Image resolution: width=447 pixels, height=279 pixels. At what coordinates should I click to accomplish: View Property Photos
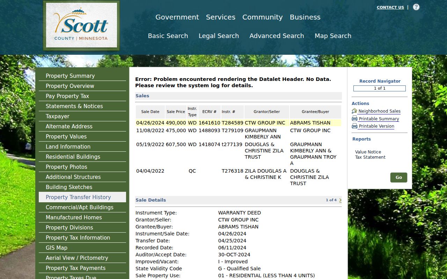coord(82,167)
